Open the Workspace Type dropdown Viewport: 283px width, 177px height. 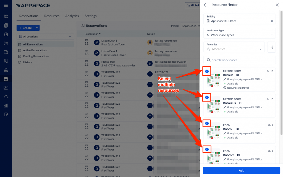click(240, 33)
